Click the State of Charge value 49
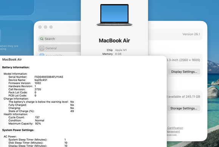Screen dimensions: 219x147 click(x=72, y=111)
